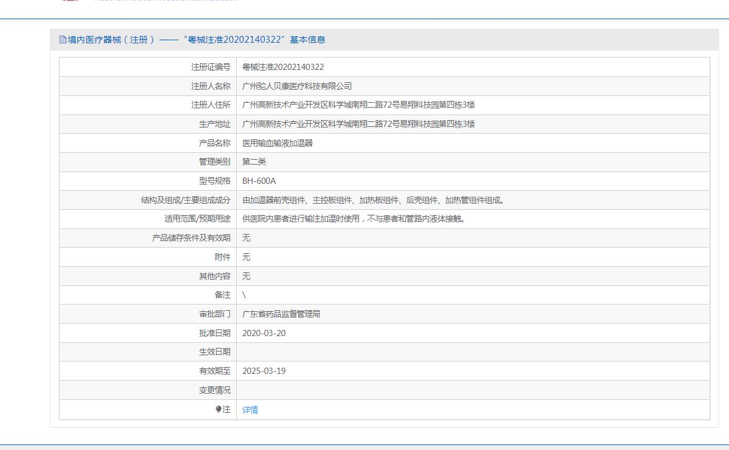Click the 管理类别 label

214,162
